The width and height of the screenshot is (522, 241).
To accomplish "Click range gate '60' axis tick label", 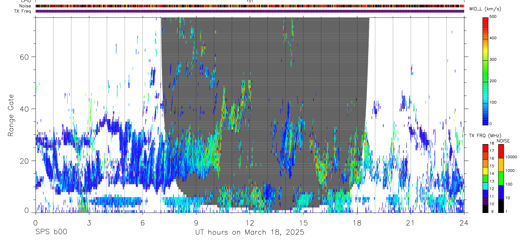I will click(x=25, y=57).
